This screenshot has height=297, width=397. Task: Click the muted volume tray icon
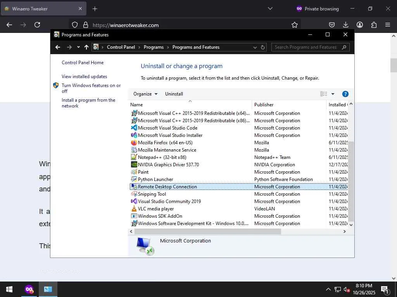click(347, 290)
